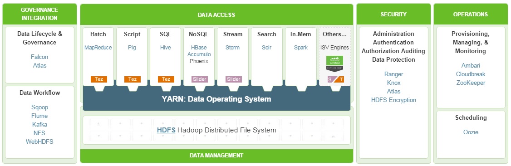Click the Tez badge under Script
This screenshot has height=166, width=511.
pyautogui.click(x=133, y=79)
